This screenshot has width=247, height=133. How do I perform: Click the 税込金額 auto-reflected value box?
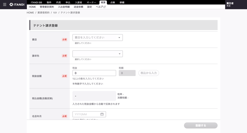[94, 96]
